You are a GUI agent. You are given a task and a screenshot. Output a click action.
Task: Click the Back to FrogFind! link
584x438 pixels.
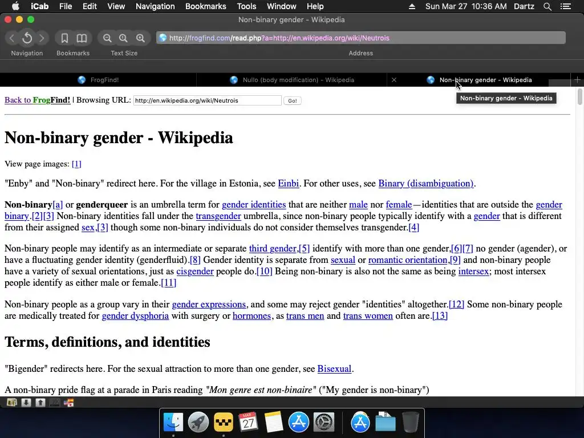pyautogui.click(x=37, y=100)
